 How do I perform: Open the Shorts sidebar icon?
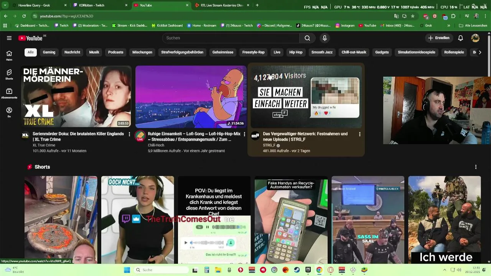9,74
